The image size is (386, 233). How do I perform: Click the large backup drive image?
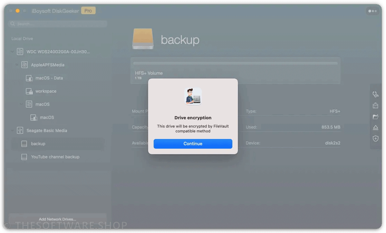pos(143,39)
